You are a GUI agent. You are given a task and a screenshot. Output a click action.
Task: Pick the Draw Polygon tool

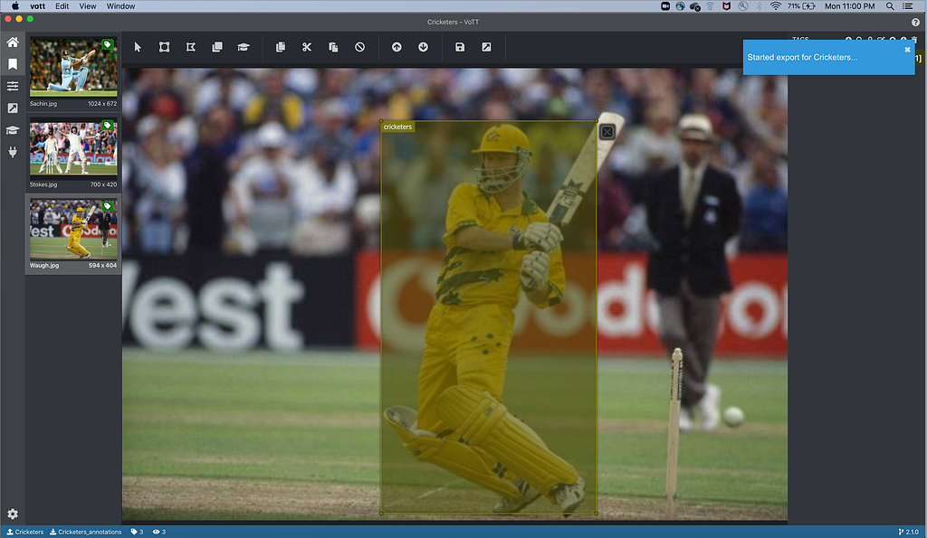191,47
